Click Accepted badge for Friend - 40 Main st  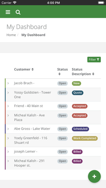pos(80,106)
